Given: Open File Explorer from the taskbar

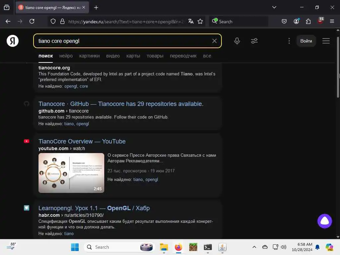Looking at the screenshot, I should (164, 247).
